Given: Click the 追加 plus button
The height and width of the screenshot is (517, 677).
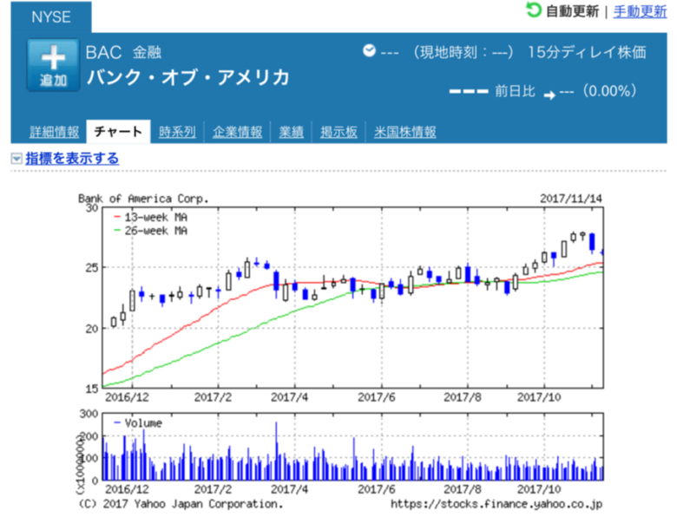Looking at the screenshot, I should click(x=53, y=65).
